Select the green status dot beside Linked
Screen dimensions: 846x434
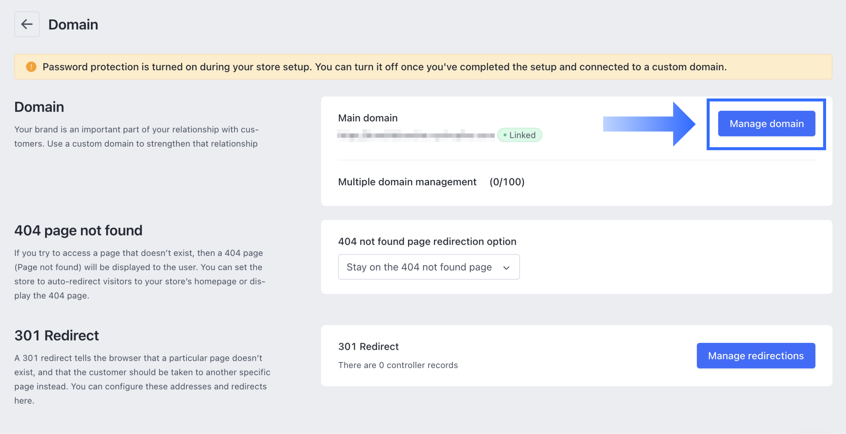coord(505,135)
